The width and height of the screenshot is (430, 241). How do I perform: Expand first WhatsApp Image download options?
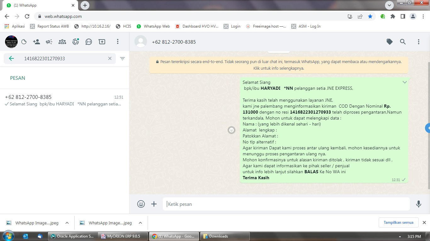click(67, 223)
